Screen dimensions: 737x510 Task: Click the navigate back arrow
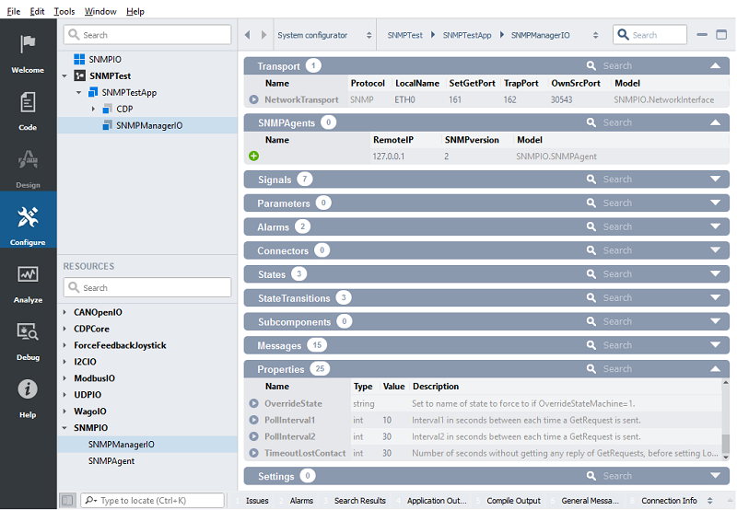(248, 35)
